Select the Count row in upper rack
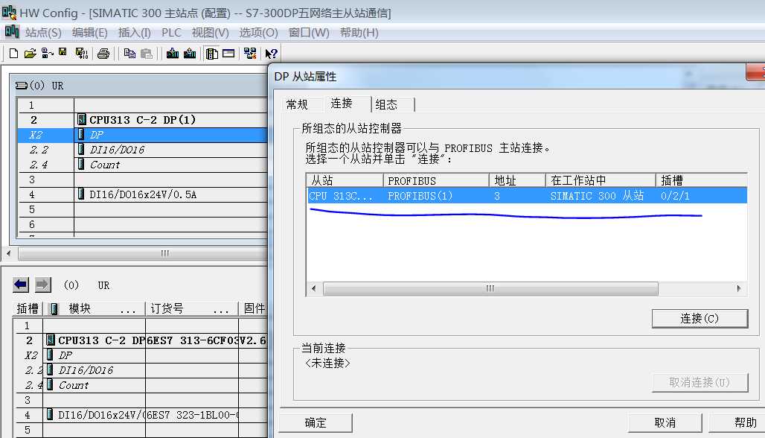 click(142, 165)
